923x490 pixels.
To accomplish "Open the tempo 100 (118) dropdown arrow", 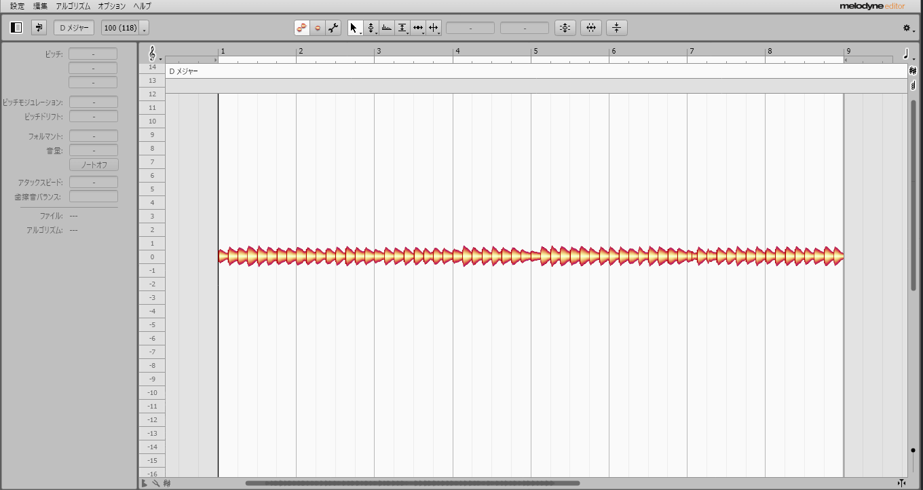I will tap(145, 29).
